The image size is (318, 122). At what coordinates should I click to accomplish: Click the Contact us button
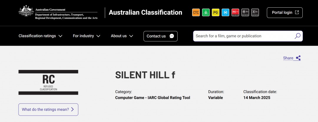tap(160, 36)
